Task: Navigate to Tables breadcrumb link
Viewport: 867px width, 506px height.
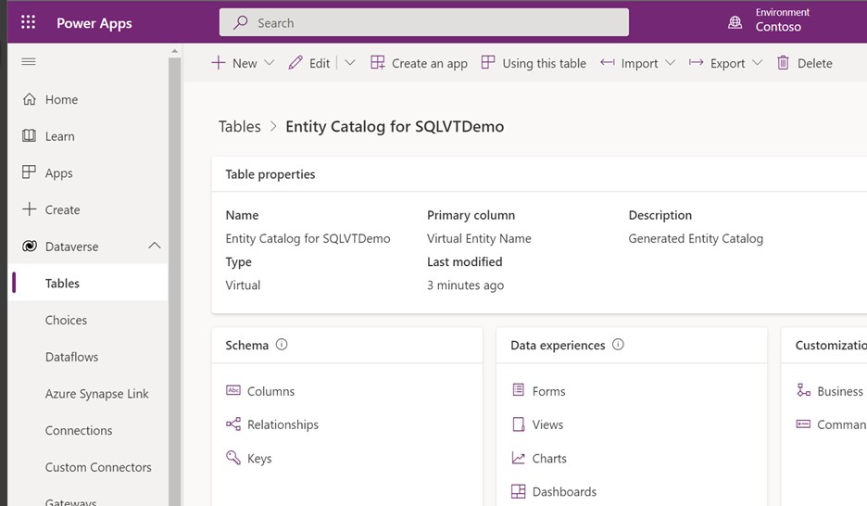Action: tap(239, 127)
